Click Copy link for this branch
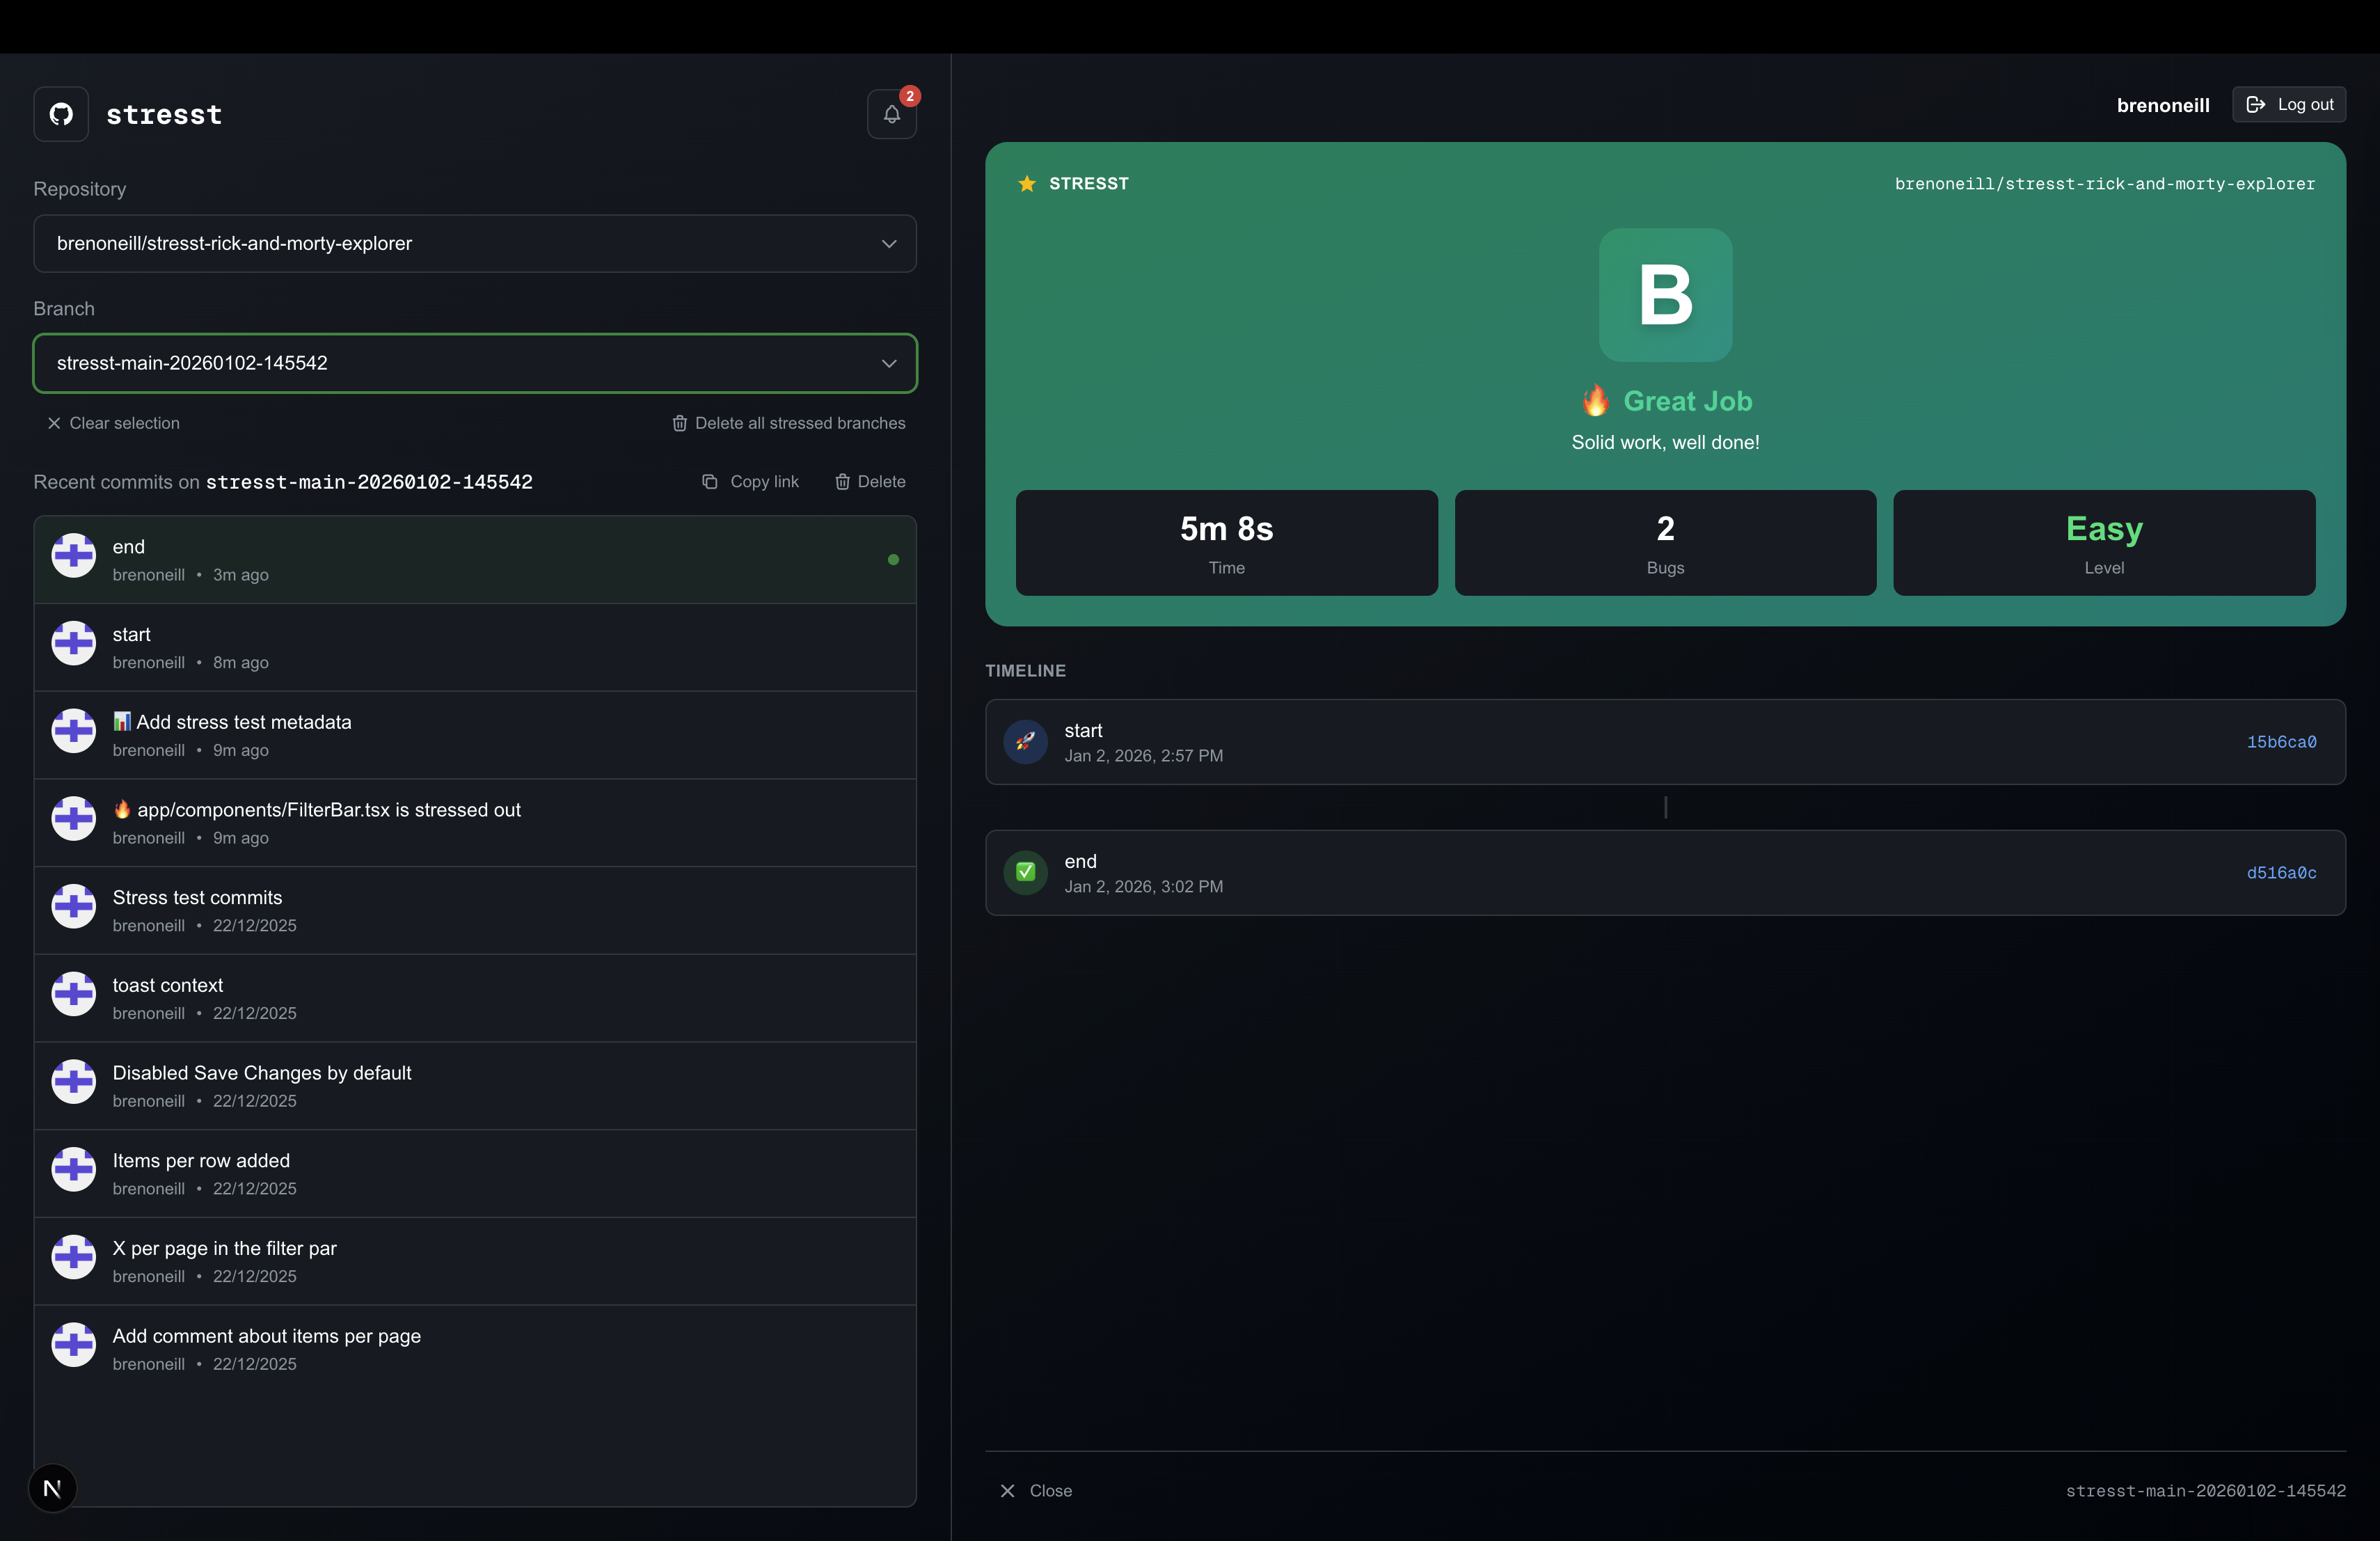The image size is (2380, 1541). pyautogui.click(x=751, y=482)
